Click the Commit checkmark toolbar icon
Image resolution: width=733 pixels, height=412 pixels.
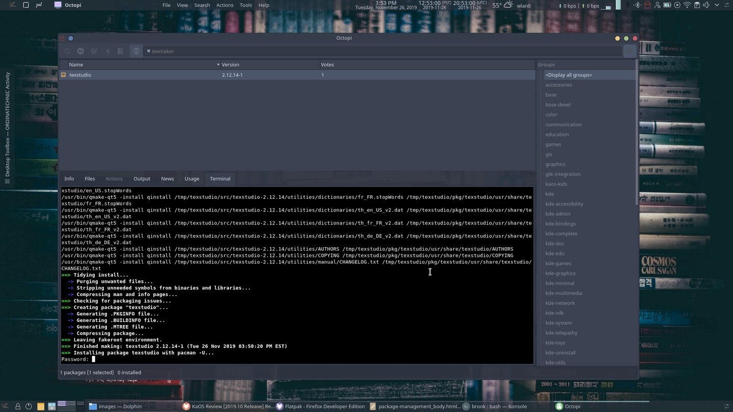[x=94, y=51]
